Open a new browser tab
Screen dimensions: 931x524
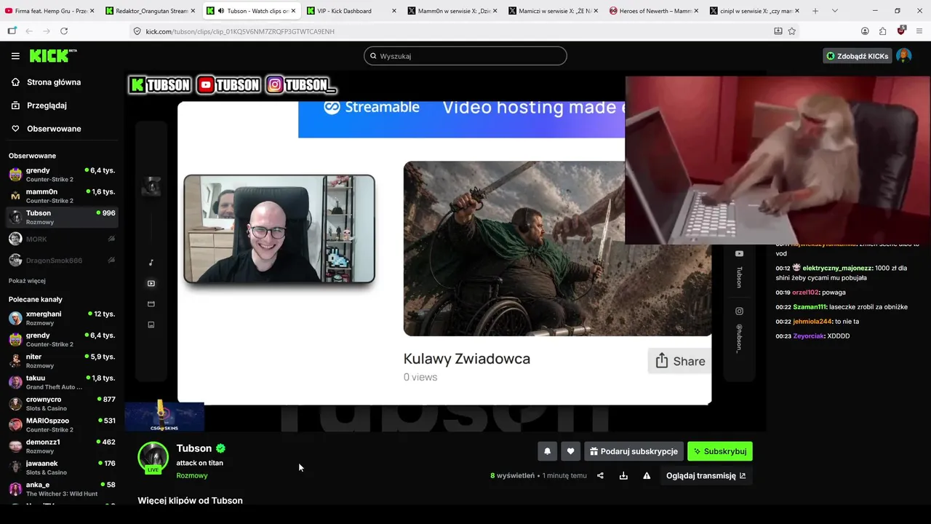[815, 11]
